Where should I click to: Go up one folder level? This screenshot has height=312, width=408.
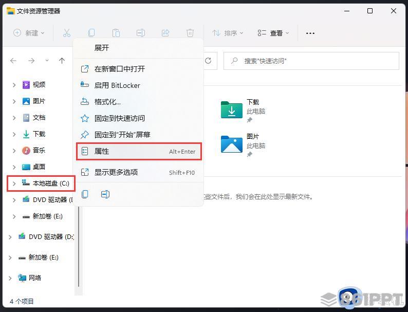pos(62,61)
